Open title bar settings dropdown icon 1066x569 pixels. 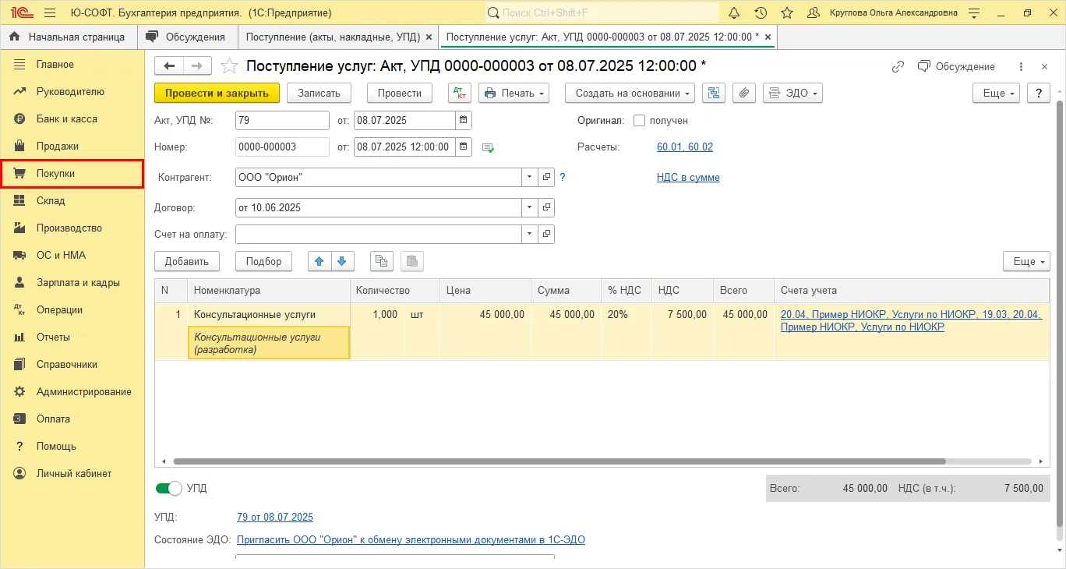974,13
